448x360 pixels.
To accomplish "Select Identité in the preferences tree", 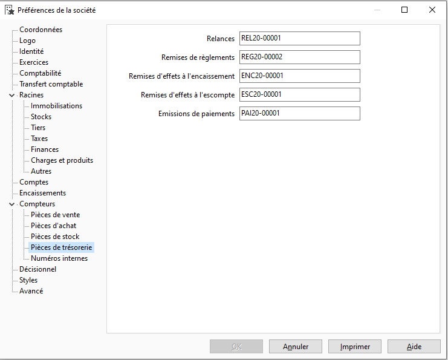I will (x=31, y=51).
